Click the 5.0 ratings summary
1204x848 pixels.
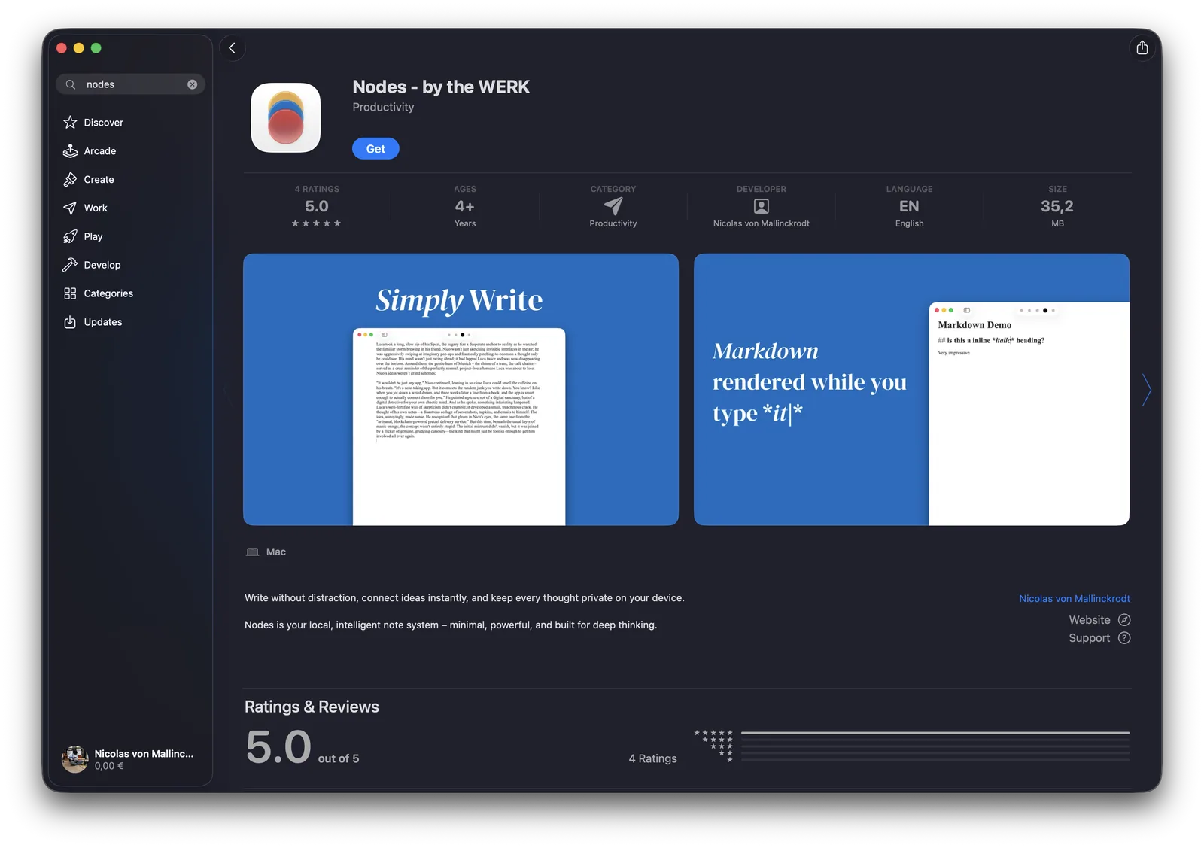coord(317,206)
